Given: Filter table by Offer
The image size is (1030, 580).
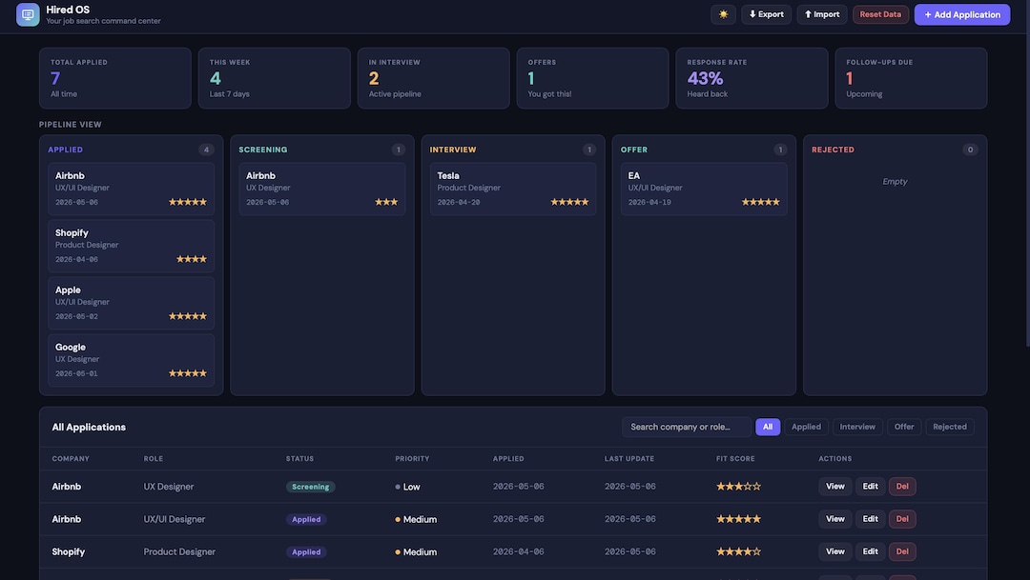Looking at the screenshot, I should pos(904,427).
